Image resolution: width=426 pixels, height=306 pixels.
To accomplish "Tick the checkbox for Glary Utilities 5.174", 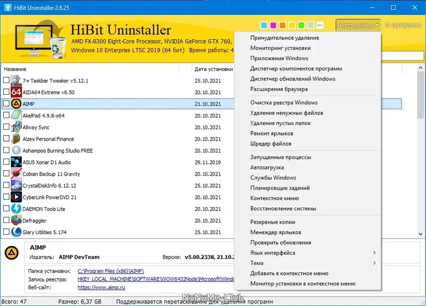I will tap(6, 232).
